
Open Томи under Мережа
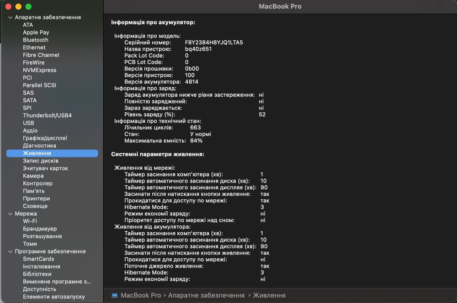pyautogui.click(x=30, y=245)
